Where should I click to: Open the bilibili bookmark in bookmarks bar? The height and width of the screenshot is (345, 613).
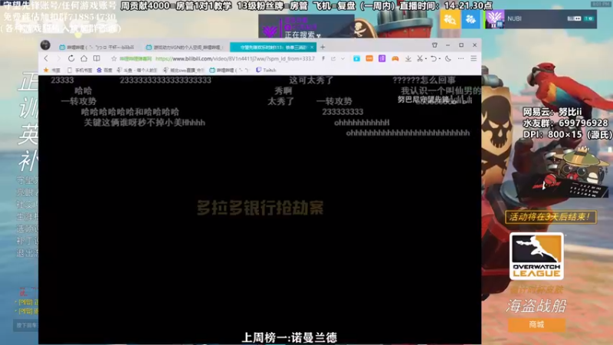(229, 70)
